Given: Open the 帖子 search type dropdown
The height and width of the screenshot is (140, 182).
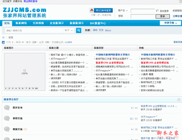Looking at the screenshot, I should (x=69, y=30).
